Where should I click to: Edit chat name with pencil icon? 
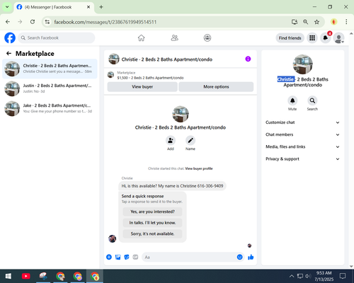pos(190,141)
